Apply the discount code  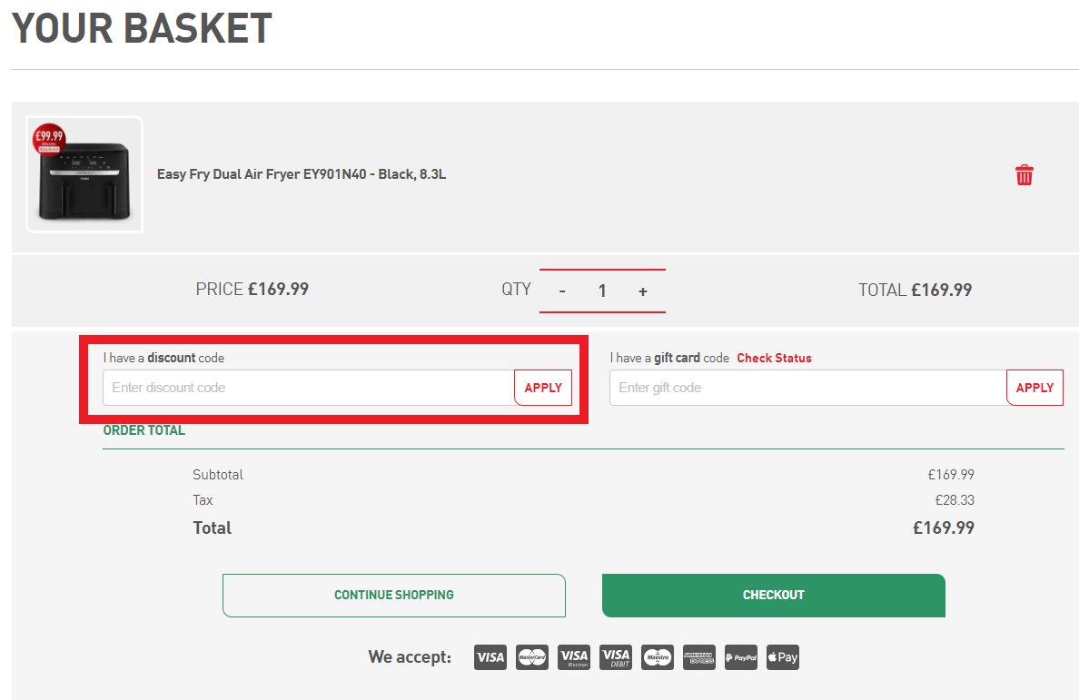(543, 388)
